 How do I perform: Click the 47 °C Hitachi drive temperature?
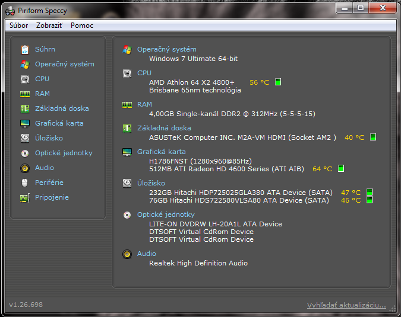[x=351, y=193]
